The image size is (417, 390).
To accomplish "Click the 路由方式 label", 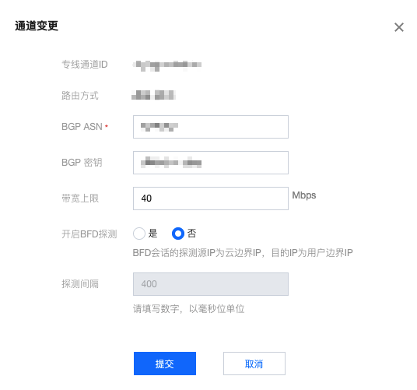I will tap(80, 95).
